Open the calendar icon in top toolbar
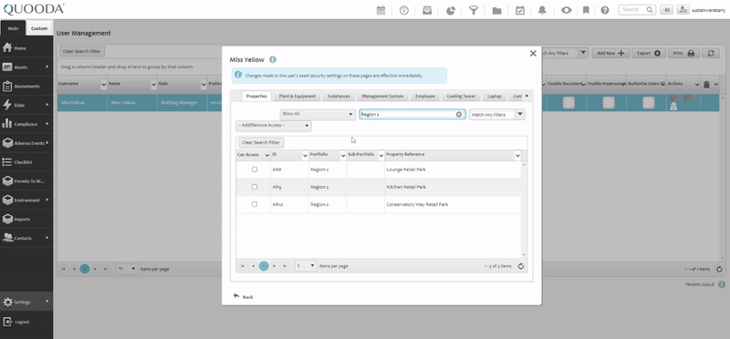Image resolution: width=730 pixels, height=339 pixels. click(x=381, y=10)
